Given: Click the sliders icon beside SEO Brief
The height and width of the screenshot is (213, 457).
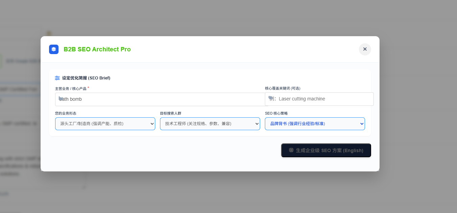Looking at the screenshot, I should tap(58, 78).
